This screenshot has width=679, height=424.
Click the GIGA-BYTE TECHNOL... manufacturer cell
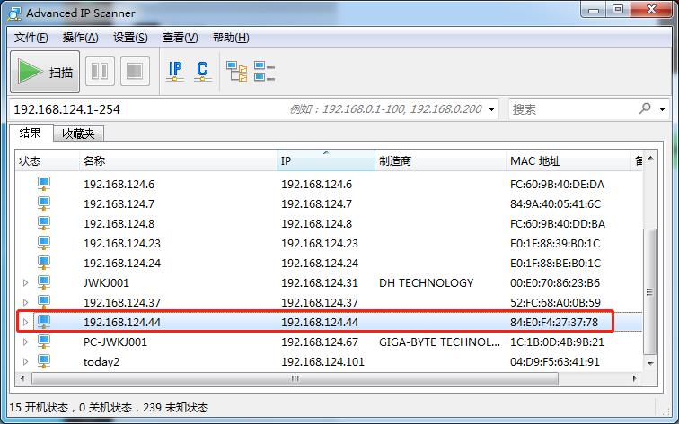coord(439,342)
